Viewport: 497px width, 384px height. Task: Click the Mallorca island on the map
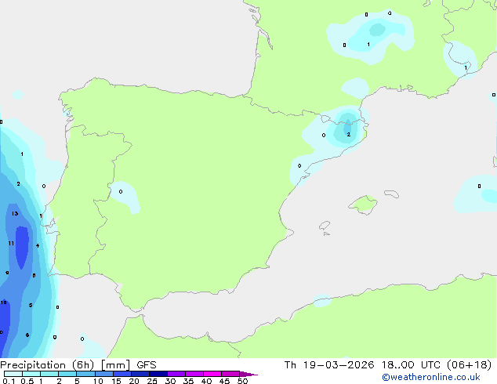364,205
